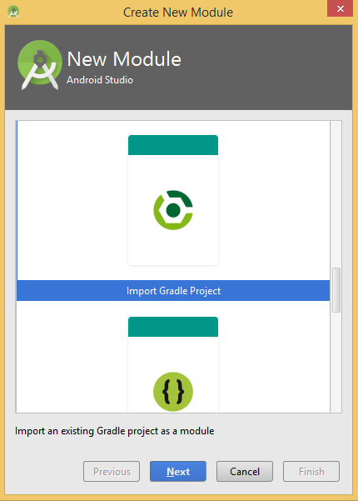
Task: Click the module list scrollbar thumb
Action: (336, 290)
